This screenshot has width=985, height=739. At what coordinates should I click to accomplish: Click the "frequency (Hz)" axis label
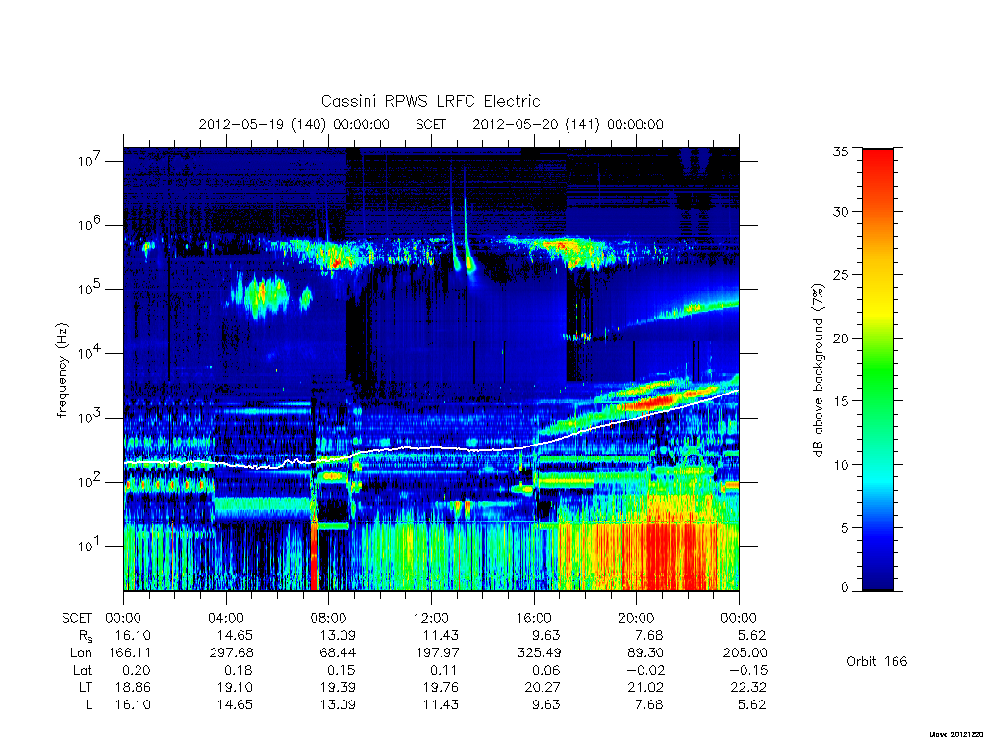62,369
